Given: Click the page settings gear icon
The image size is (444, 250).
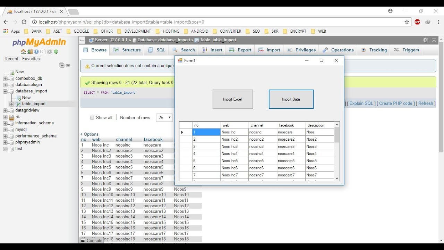Looking at the screenshot, I should 426,40.
